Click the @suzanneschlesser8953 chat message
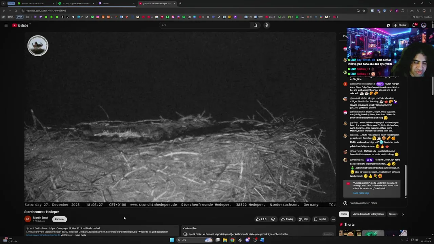This screenshot has width=434, height=244. point(372,88)
